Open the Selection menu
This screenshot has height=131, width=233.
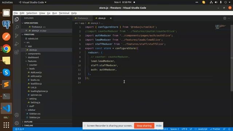coord(32,13)
